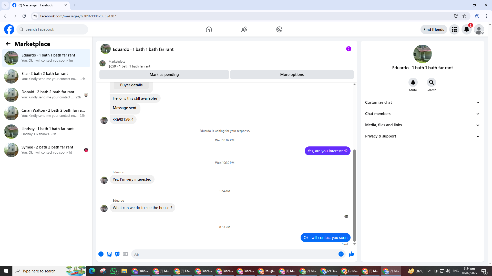
Task: Open sticker chooser icon
Action: click(x=117, y=254)
